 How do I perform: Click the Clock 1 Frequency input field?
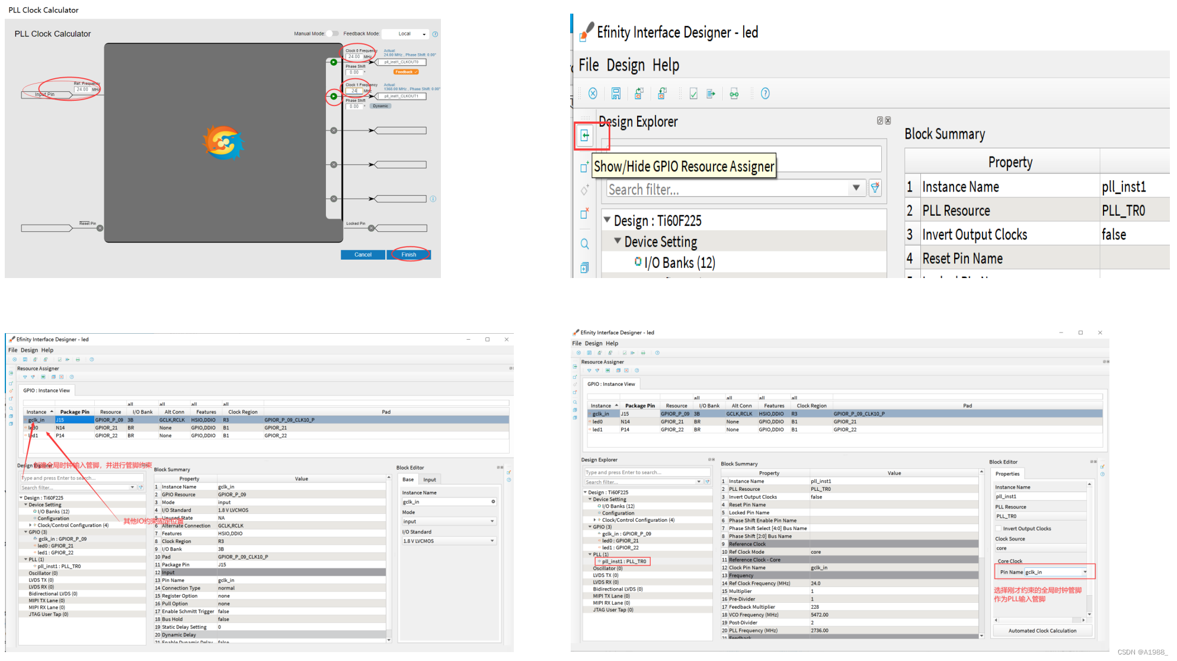354,91
